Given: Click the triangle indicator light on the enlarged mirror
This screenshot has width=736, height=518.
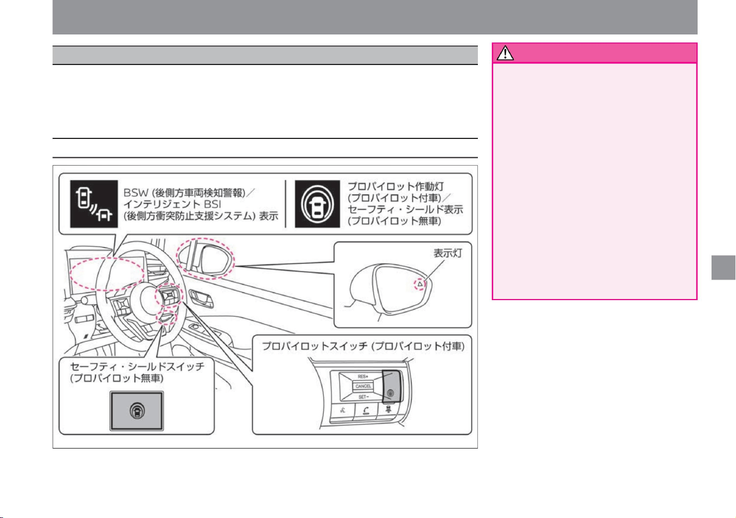Looking at the screenshot, I should (421, 284).
